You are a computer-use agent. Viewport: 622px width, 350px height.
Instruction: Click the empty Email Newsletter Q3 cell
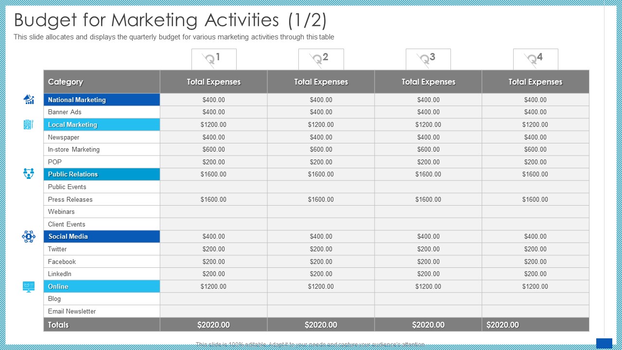(428, 311)
